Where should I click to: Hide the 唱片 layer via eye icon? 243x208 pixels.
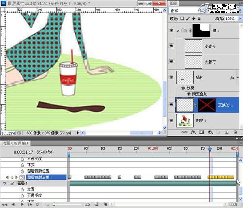(x=171, y=77)
